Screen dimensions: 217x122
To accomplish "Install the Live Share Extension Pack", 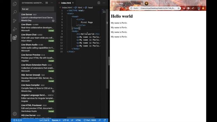I will pyautogui.click(x=51, y=71).
